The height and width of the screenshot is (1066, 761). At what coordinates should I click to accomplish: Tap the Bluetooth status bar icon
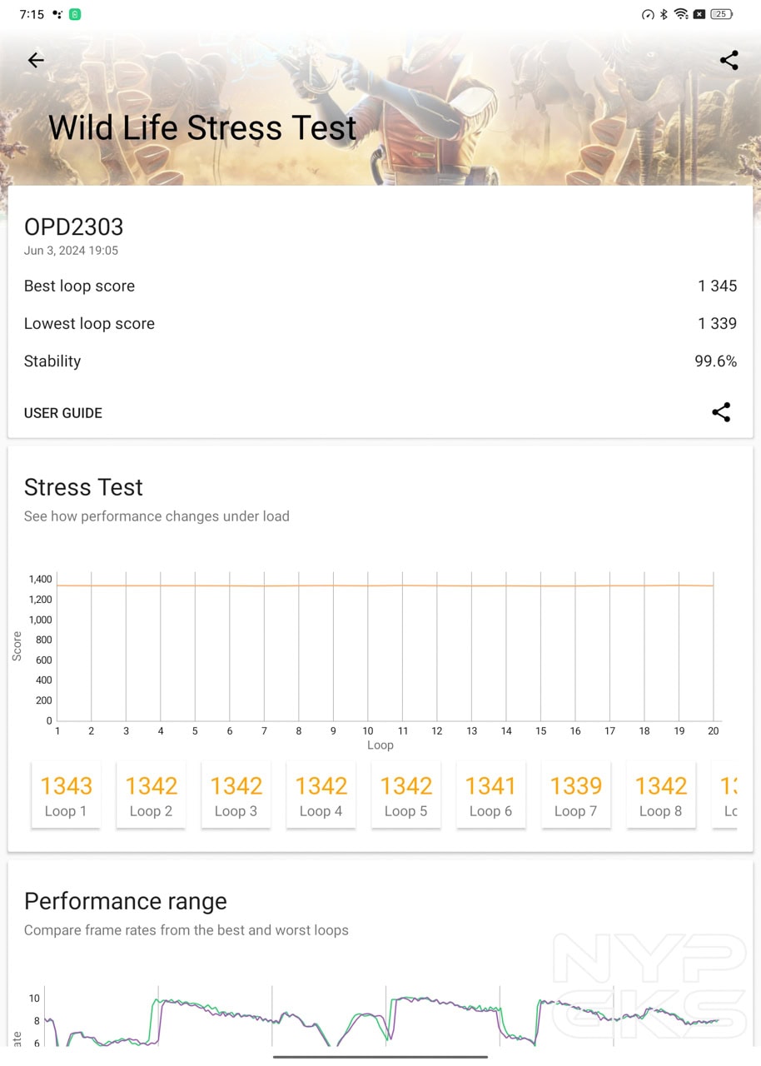pos(664,14)
